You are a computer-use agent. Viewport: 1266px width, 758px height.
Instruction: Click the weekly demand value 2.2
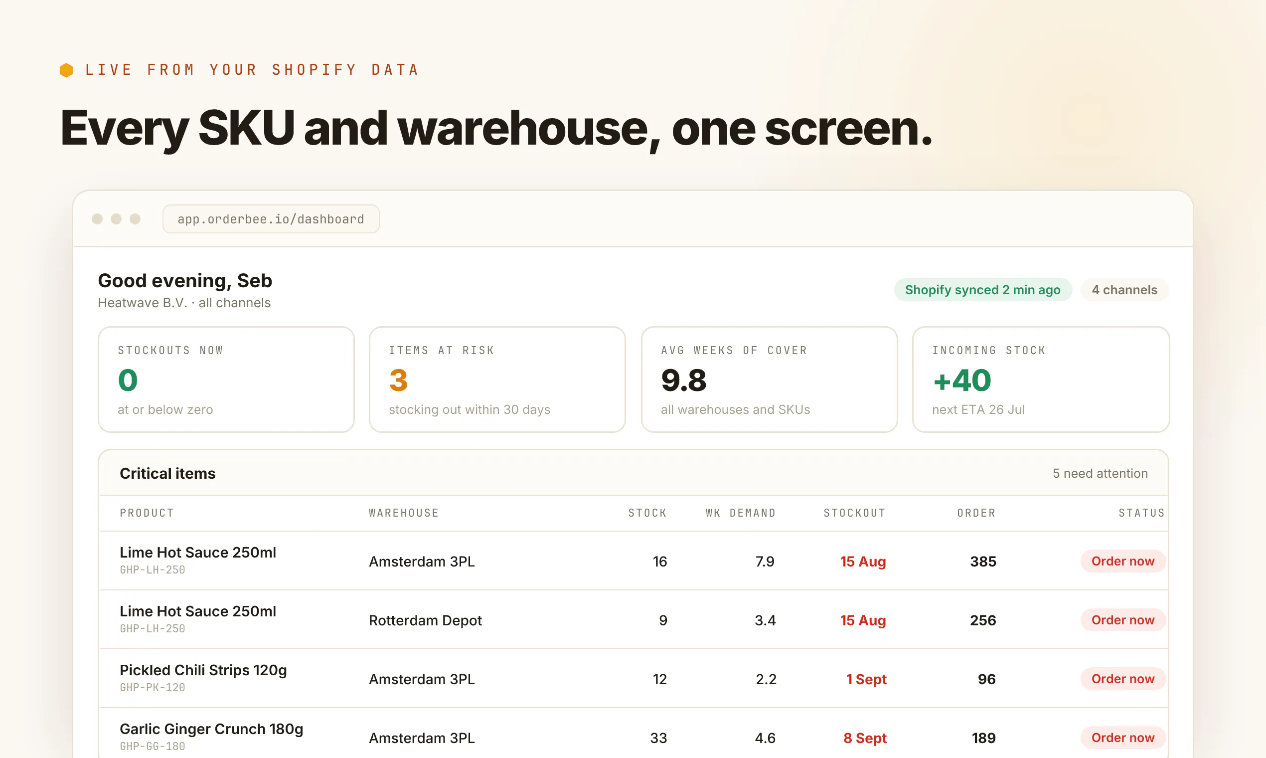point(766,679)
